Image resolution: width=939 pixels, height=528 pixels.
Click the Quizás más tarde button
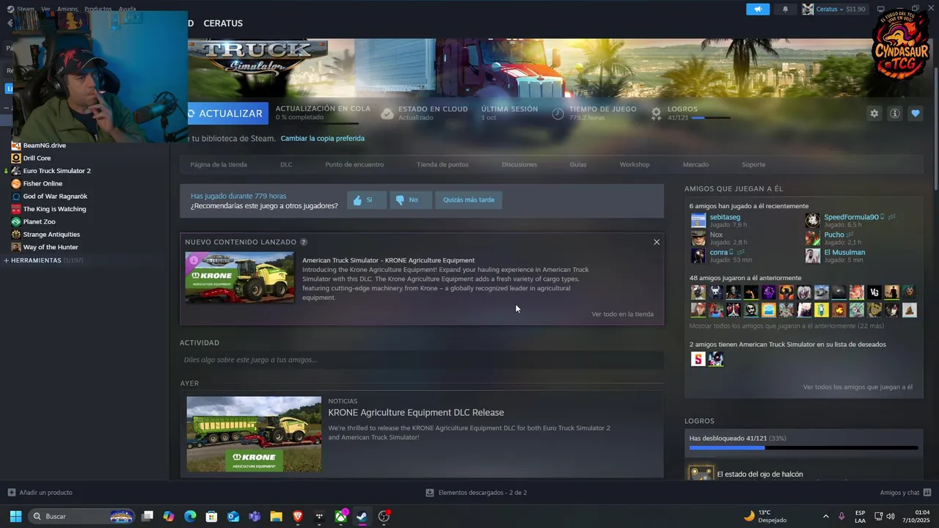pyautogui.click(x=469, y=200)
